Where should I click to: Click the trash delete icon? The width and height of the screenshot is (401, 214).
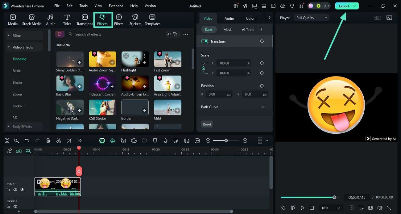[x=48, y=141]
